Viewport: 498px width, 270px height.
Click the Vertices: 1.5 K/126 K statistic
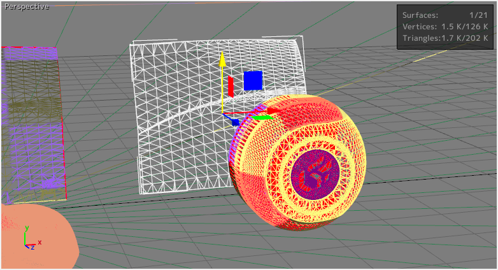pos(445,27)
